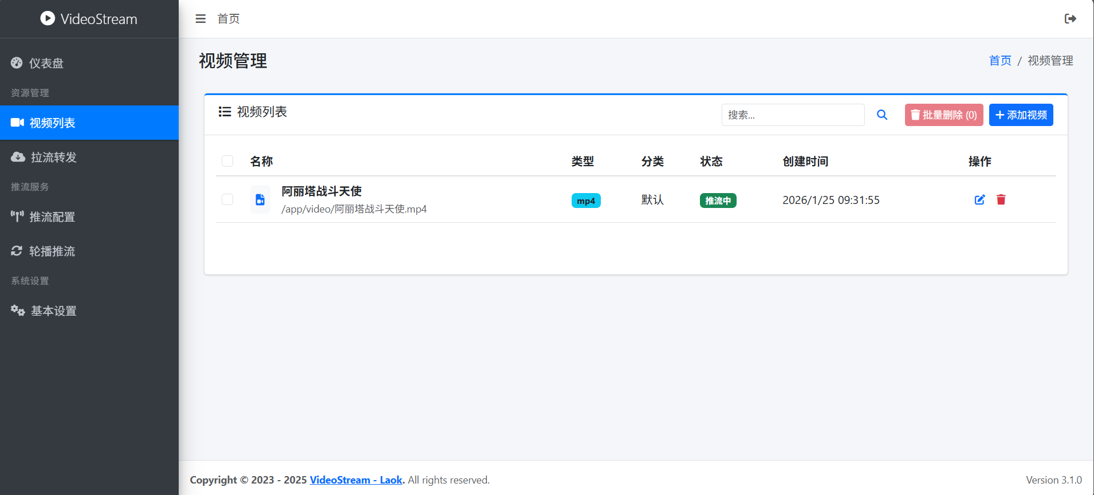Open 仪表盘 from the sidebar
The image size is (1094, 495).
[89, 63]
